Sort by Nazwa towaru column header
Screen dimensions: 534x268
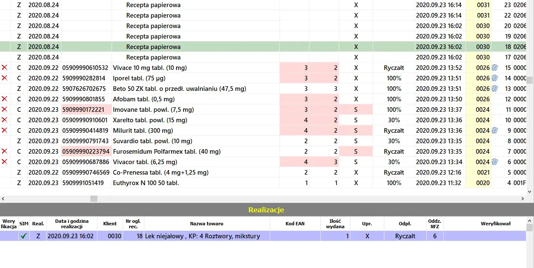(x=207, y=224)
